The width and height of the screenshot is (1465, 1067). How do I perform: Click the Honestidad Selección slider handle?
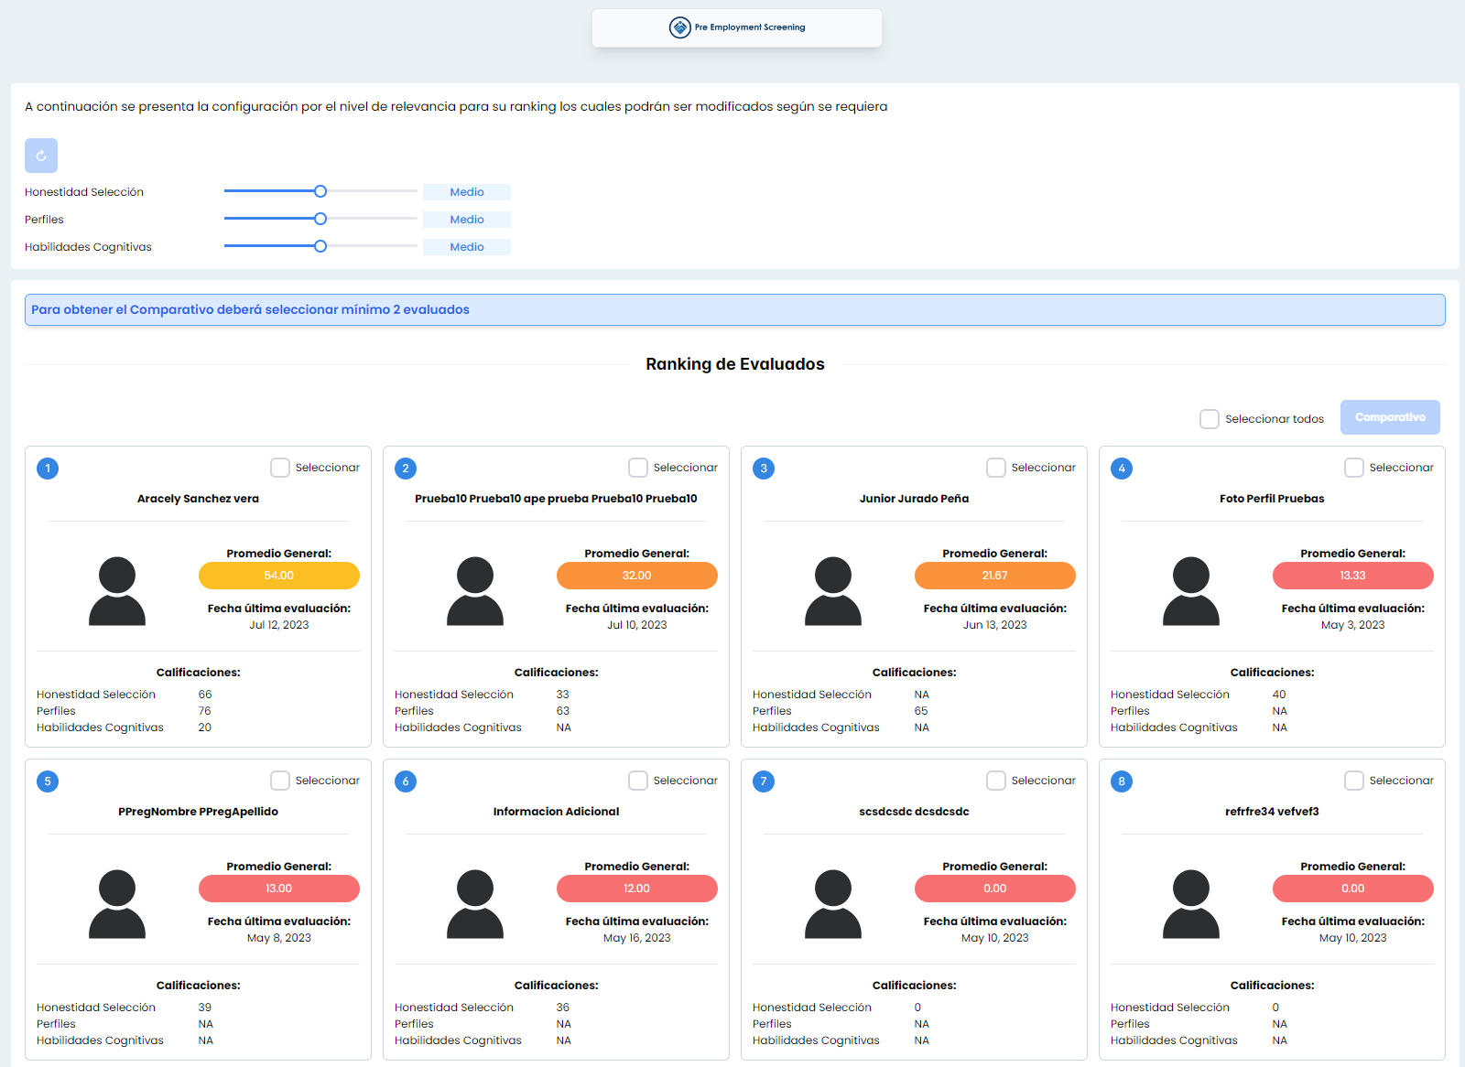[x=320, y=191]
